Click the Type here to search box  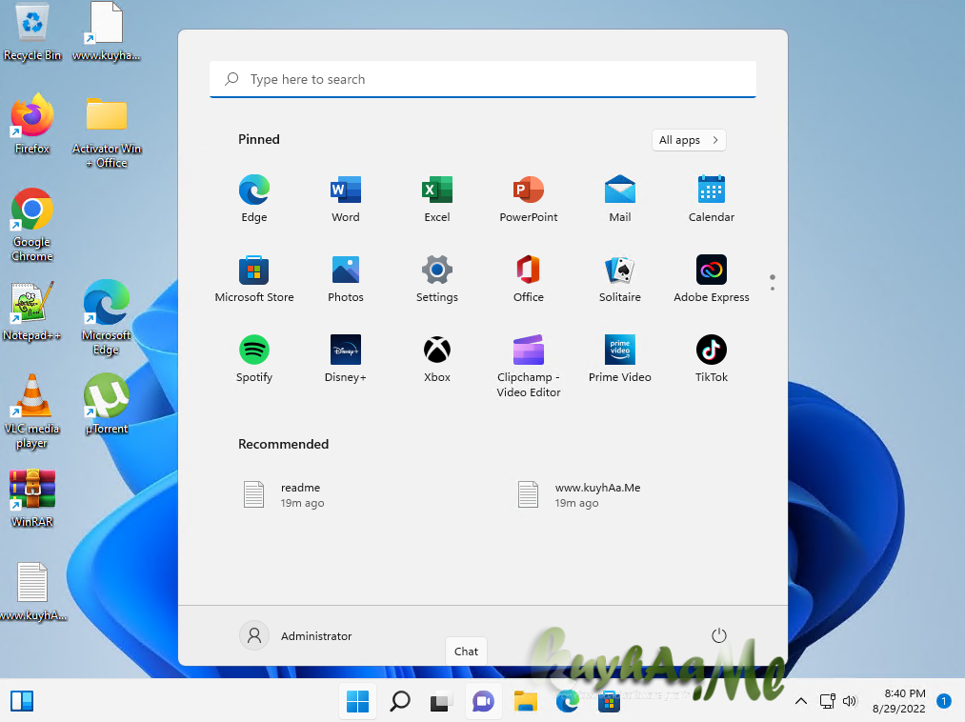[483, 79]
